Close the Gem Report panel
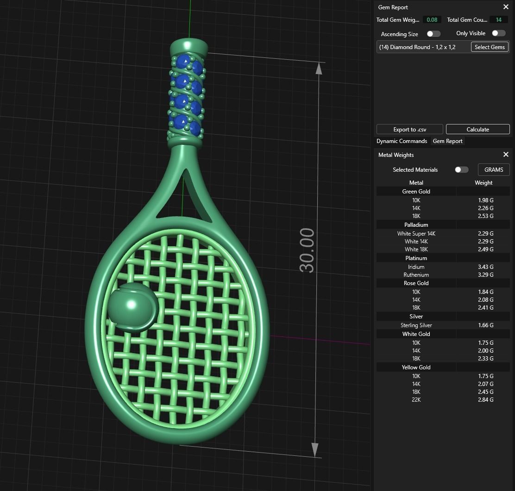515x491 pixels. (506, 7)
